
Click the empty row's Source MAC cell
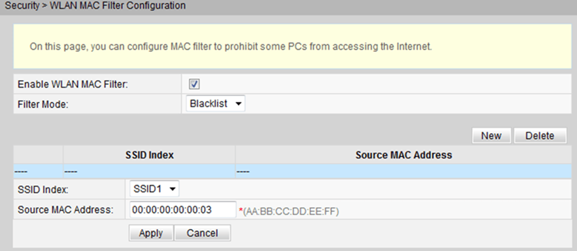point(403,172)
